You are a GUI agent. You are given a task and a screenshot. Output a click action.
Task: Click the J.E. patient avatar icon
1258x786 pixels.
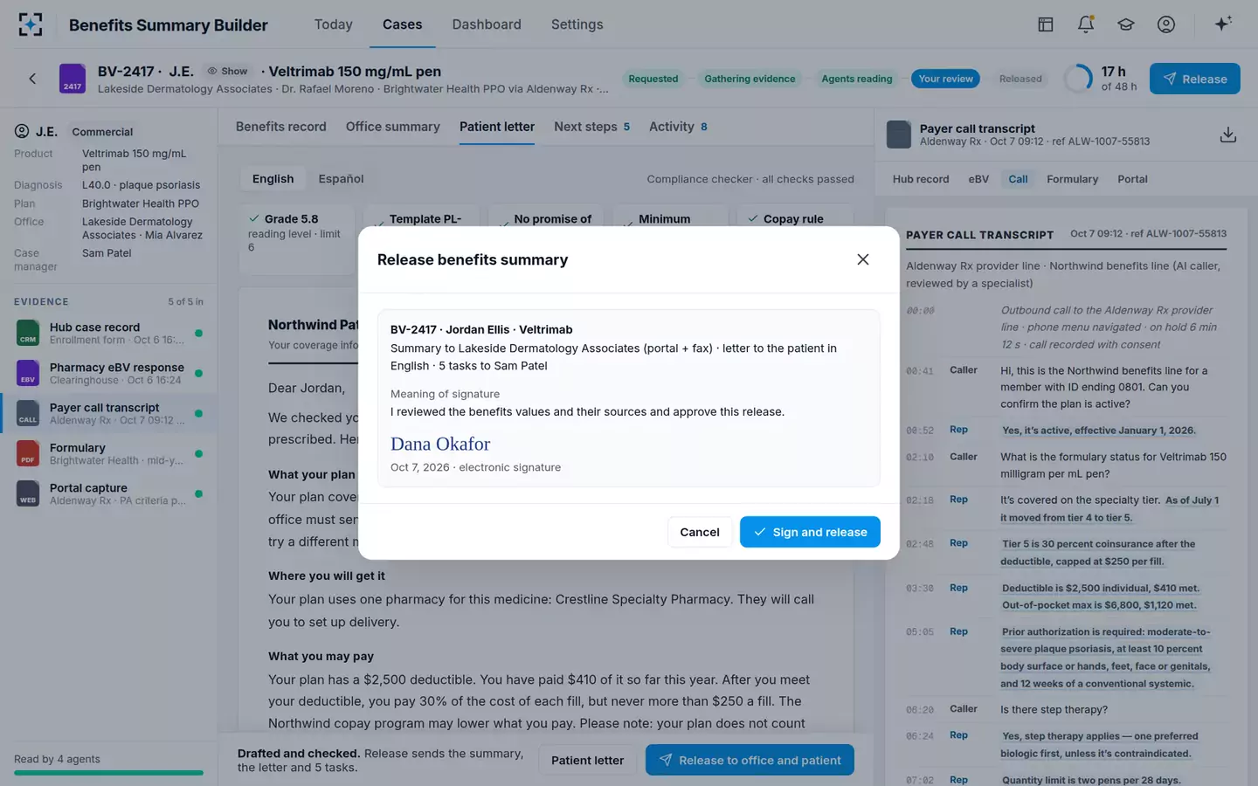point(22,131)
